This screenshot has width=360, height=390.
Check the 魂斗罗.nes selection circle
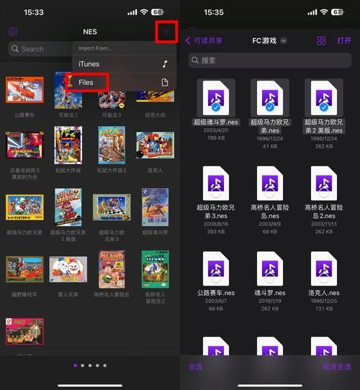click(x=270, y=278)
